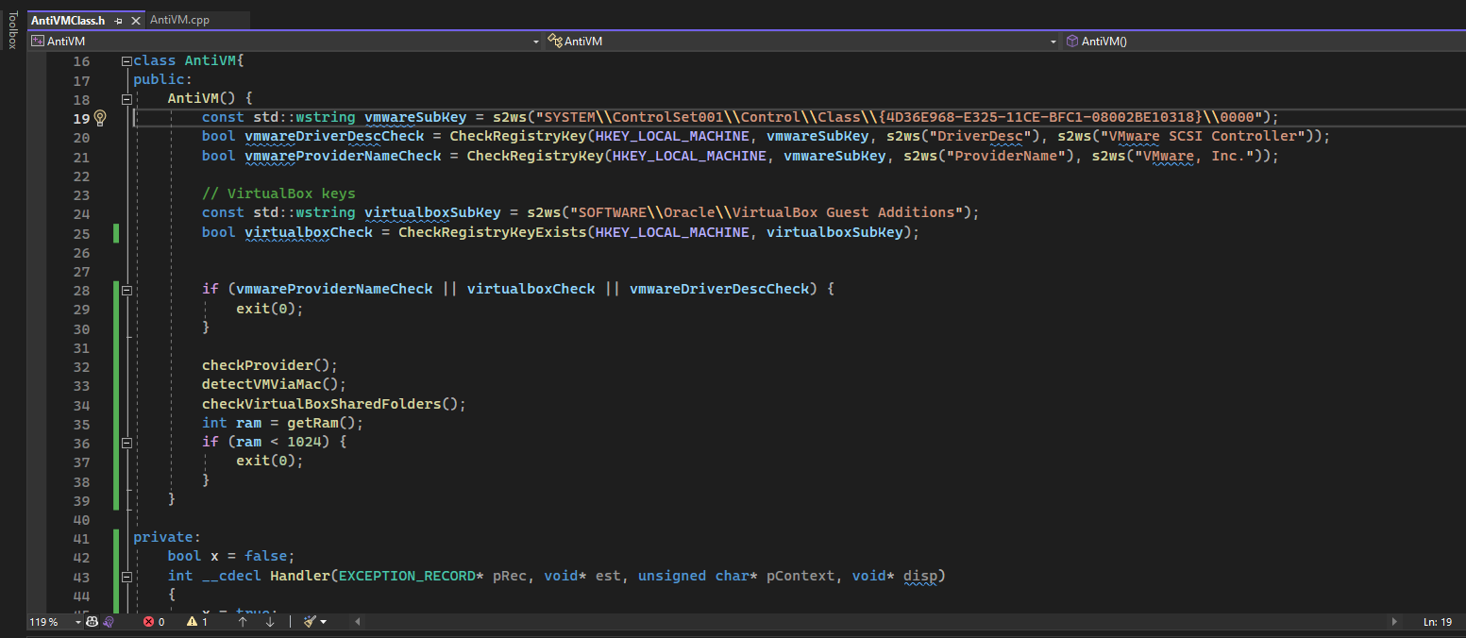Open the code cleanup profile dropdown arrow
This screenshot has width=1466, height=638.
pyautogui.click(x=324, y=622)
